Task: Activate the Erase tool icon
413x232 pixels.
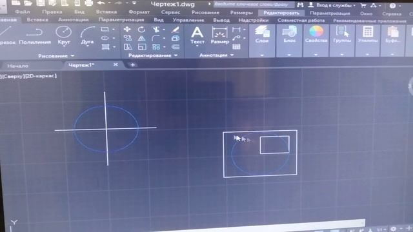Action: [x=175, y=30]
